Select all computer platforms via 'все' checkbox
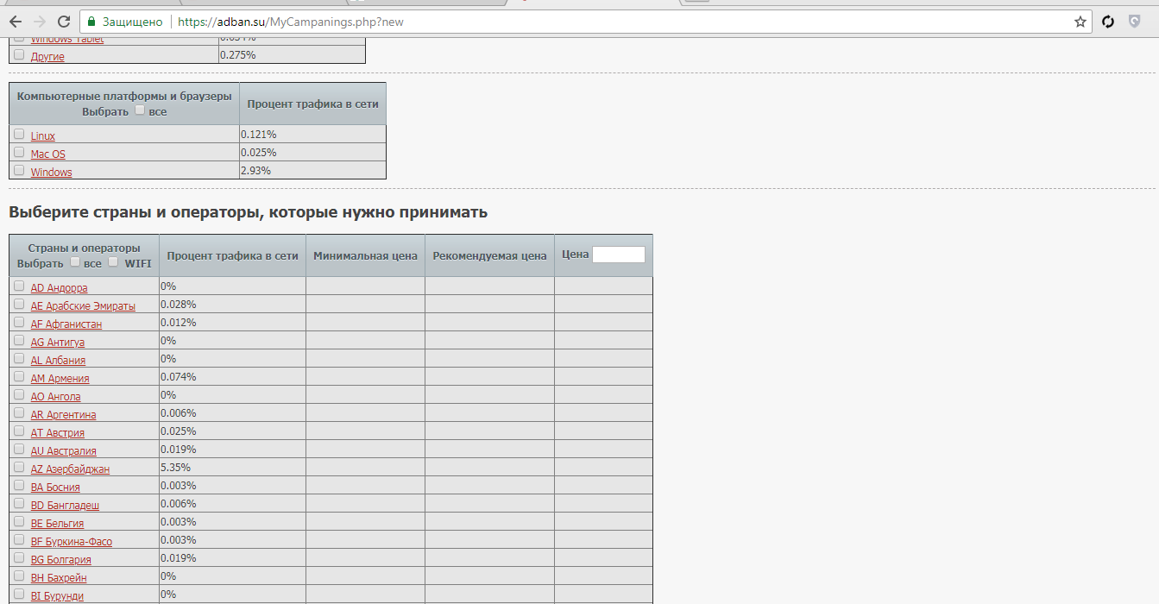Image resolution: width=1159 pixels, height=604 pixels. click(x=141, y=110)
